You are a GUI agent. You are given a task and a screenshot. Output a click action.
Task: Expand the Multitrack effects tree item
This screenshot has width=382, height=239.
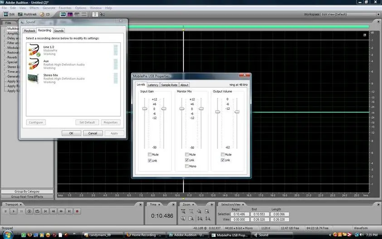[x=5, y=29]
